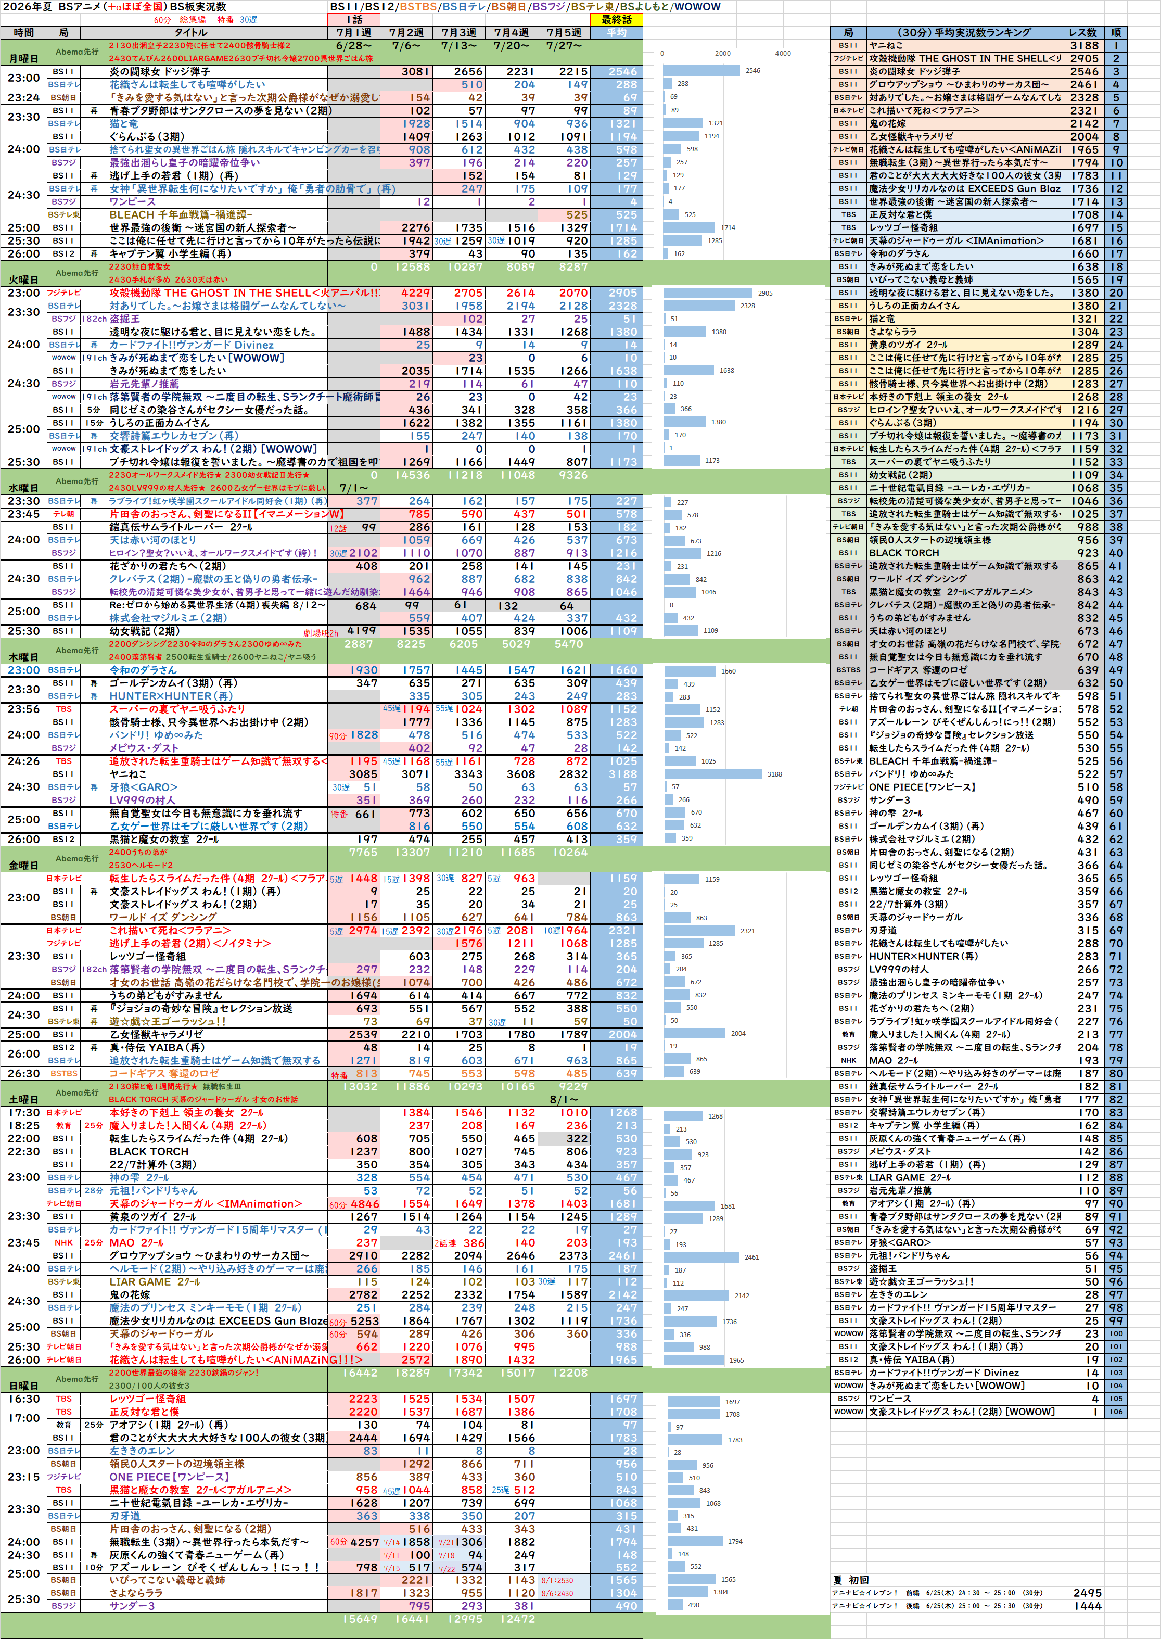The height and width of the screenshot is (1639, 1161).
Task: Click the 5253 value in リリカルなのは row
Action: point(365,1321)
